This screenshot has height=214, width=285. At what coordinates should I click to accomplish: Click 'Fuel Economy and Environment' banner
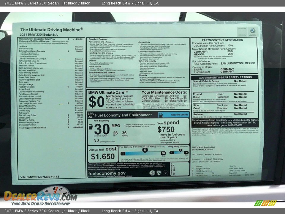coord(123,115)
